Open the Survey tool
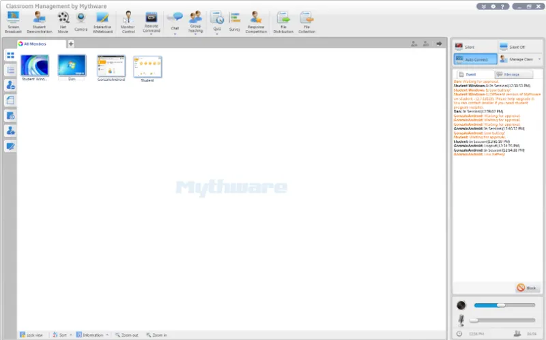The height and width of the screenshot is (340, 546). [235, 22]
